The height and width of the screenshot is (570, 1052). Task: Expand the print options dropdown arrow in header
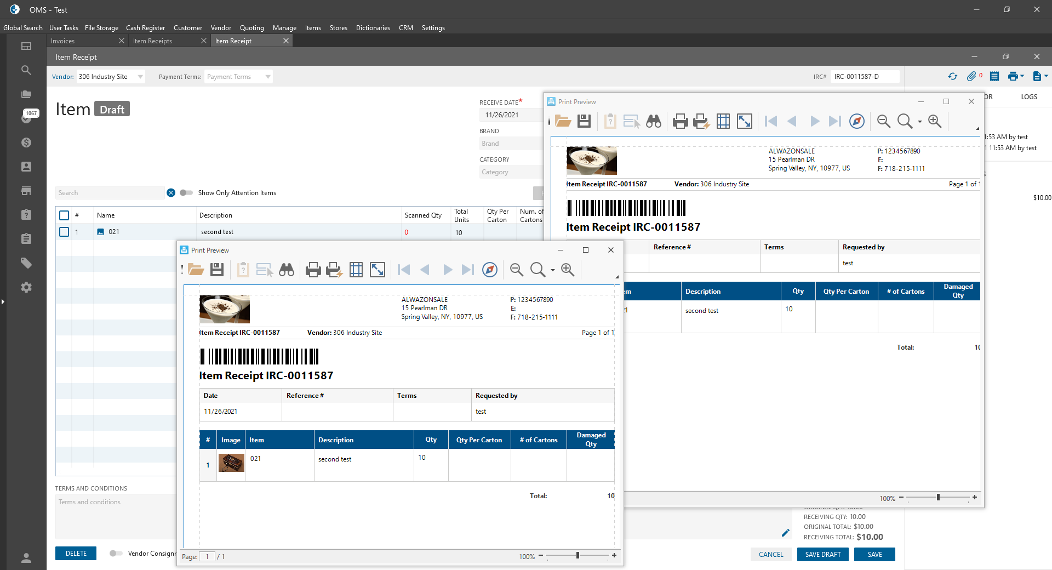click(x=1022, y=77)
